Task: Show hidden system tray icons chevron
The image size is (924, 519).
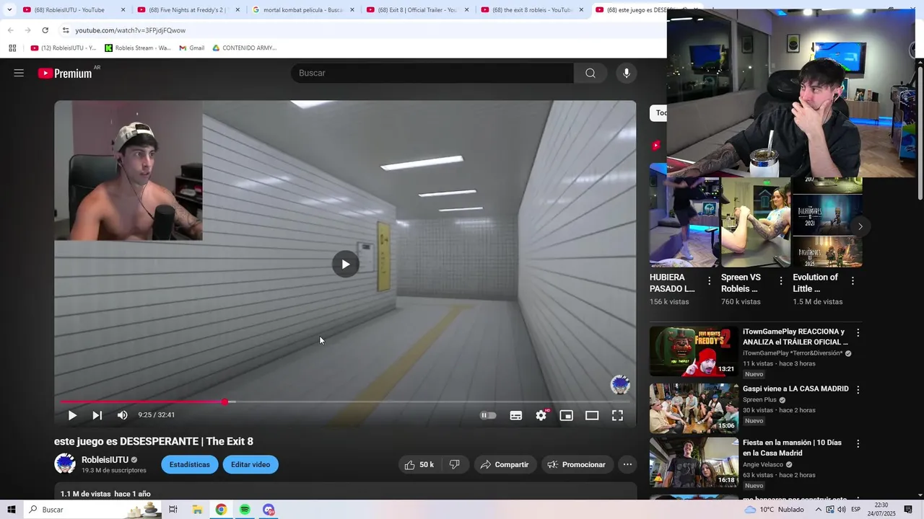Action: [819, 510]
